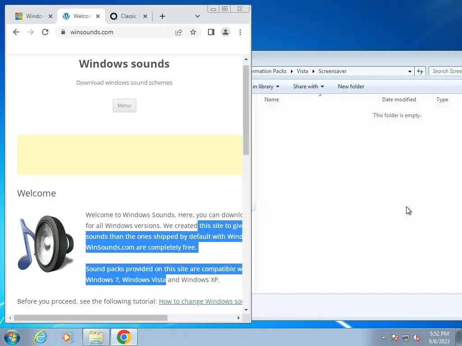Select the Welcome tab
Image resolution: width=462 pixels, height=346 pixels.
79,16
